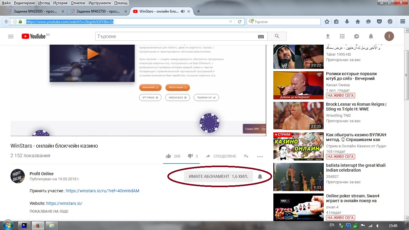This screenshot has width=409, height=230.
Task: Open the Файл menu
Action: [x=6, y=3]
